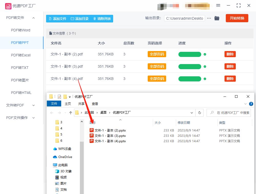Toggle the checkbox icon in explorer quick access toolbar

coord(59,96)
